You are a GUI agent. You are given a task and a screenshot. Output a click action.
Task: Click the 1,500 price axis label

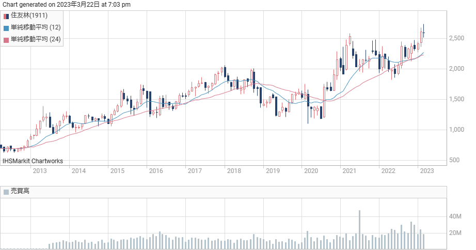(457, 99)
